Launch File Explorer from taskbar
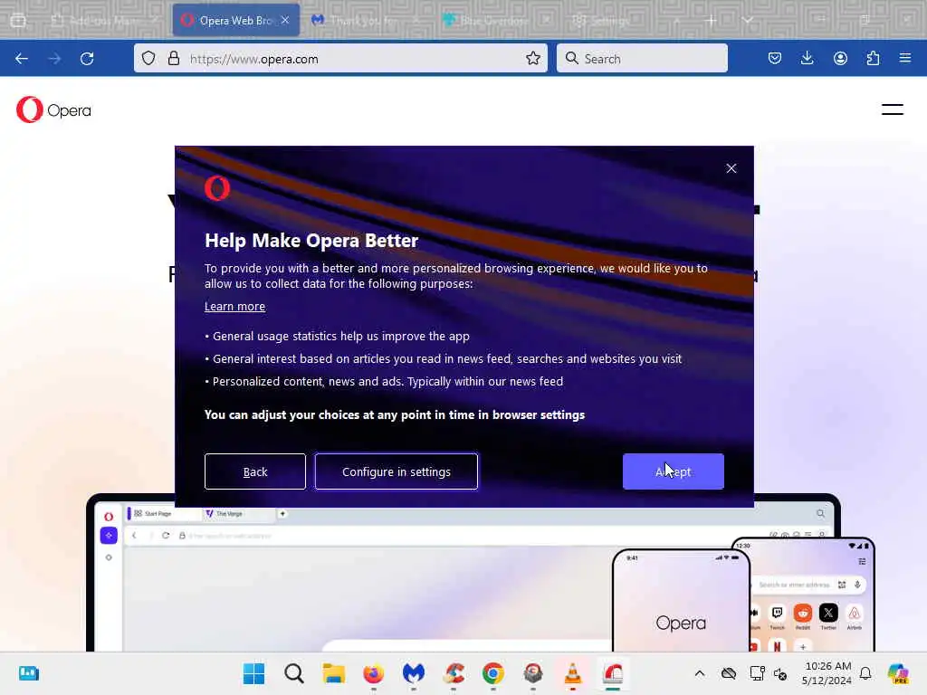The height and width of the screenshot is (695, 927). (333, 673)
